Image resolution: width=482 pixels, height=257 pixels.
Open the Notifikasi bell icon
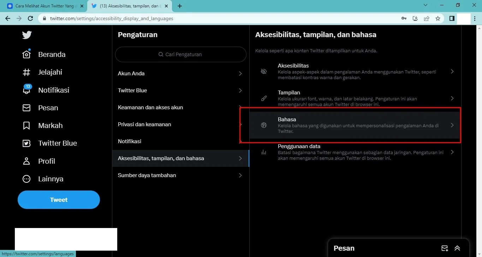pyautogui.click(x=26, y=89)
